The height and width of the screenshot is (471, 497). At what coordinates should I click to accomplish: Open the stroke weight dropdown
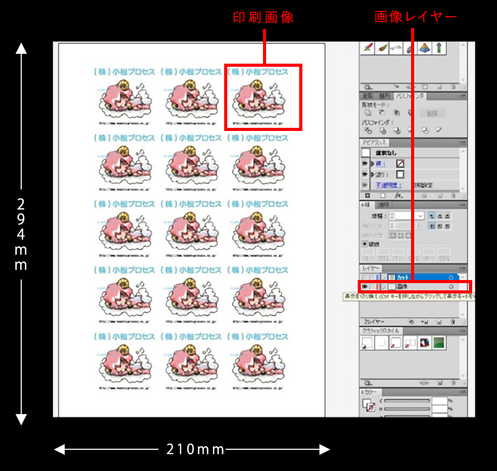[x=420, y=216]
